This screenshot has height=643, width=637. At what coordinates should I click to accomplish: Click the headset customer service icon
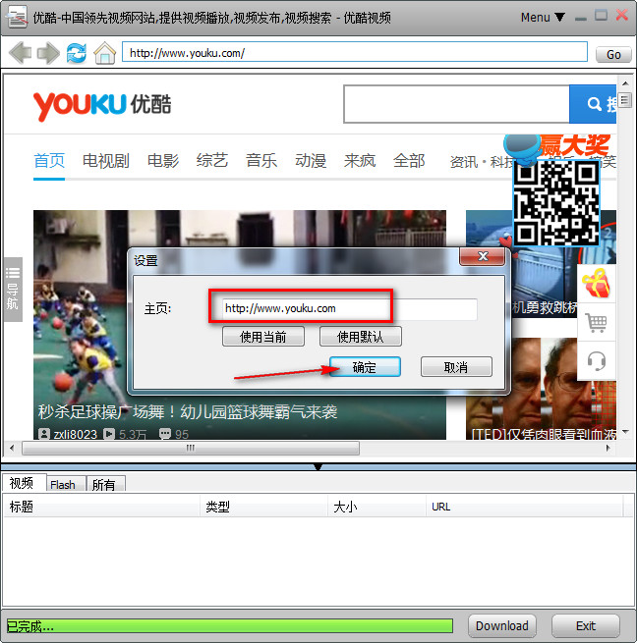tap(596, 360)
